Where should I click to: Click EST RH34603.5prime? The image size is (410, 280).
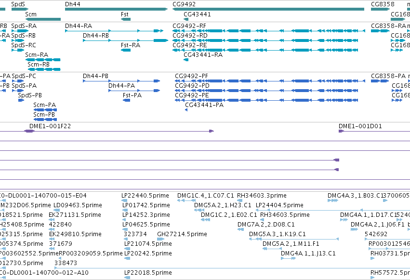[262, 220]
